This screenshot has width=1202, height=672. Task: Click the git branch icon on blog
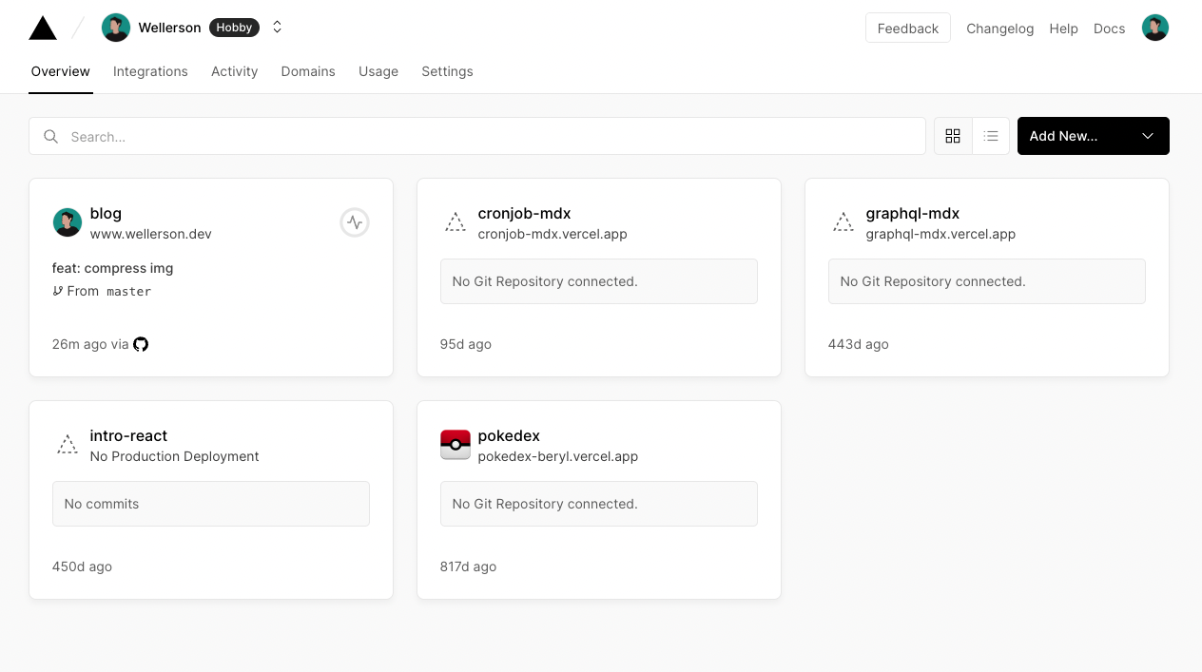[x=58, y=291]
